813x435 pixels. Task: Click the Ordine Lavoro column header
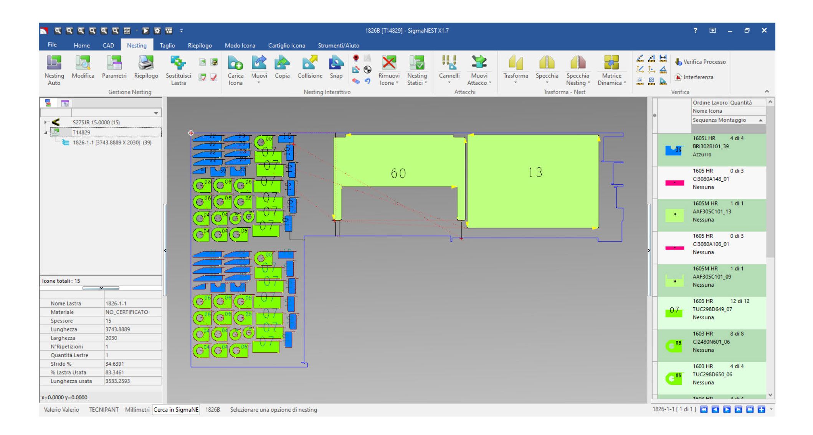pos(710,102)
